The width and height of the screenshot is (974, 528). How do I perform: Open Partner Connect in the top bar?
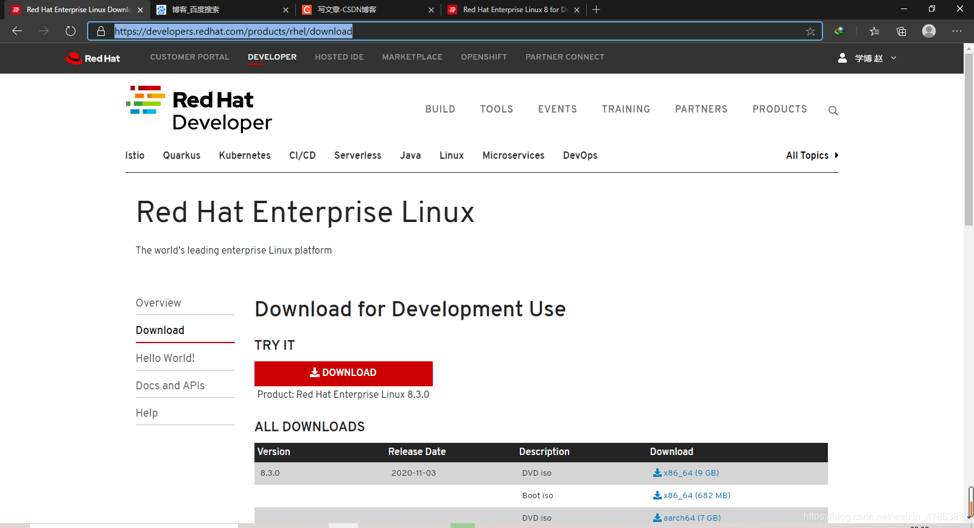click(x=565, y=57)
